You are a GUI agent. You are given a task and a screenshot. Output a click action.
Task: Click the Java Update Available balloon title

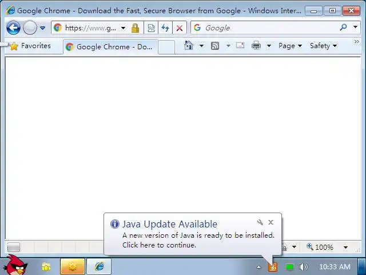click(x=170, y=224)
